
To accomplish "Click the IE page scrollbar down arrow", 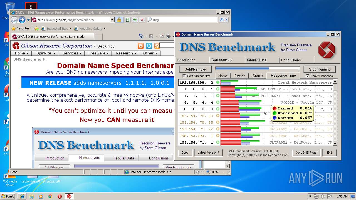I will [x=228, y=166].
